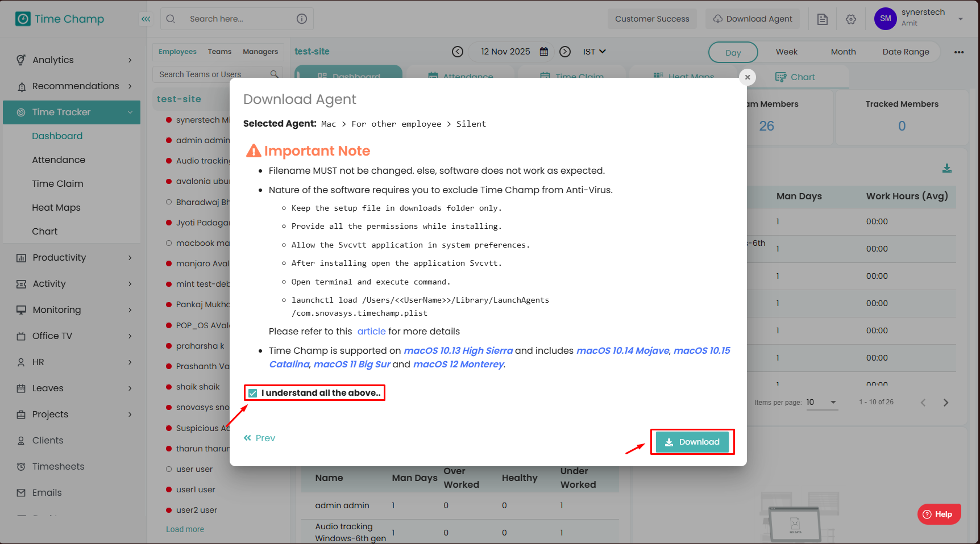Toggle the 'I understand all the above' checkbox
The image size is (980, 544).
click(253, 393)
